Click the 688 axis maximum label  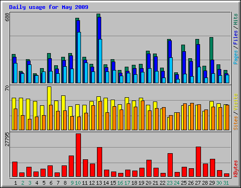coord(7,17)
